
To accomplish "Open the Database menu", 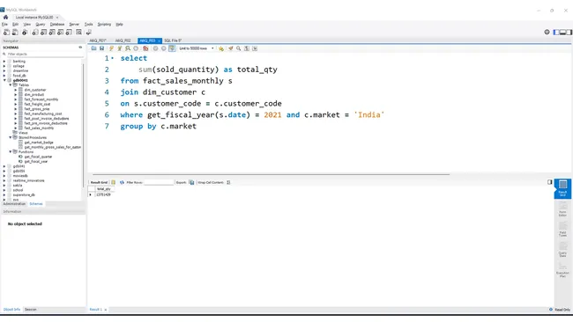I will point(57,24).
